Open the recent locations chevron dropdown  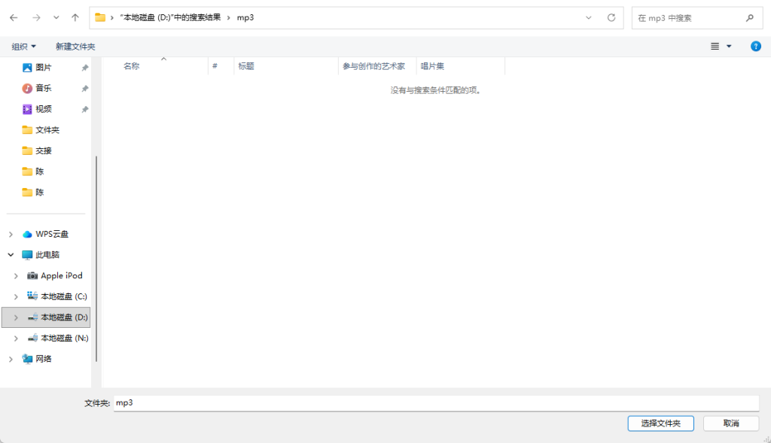coord(56,17)
